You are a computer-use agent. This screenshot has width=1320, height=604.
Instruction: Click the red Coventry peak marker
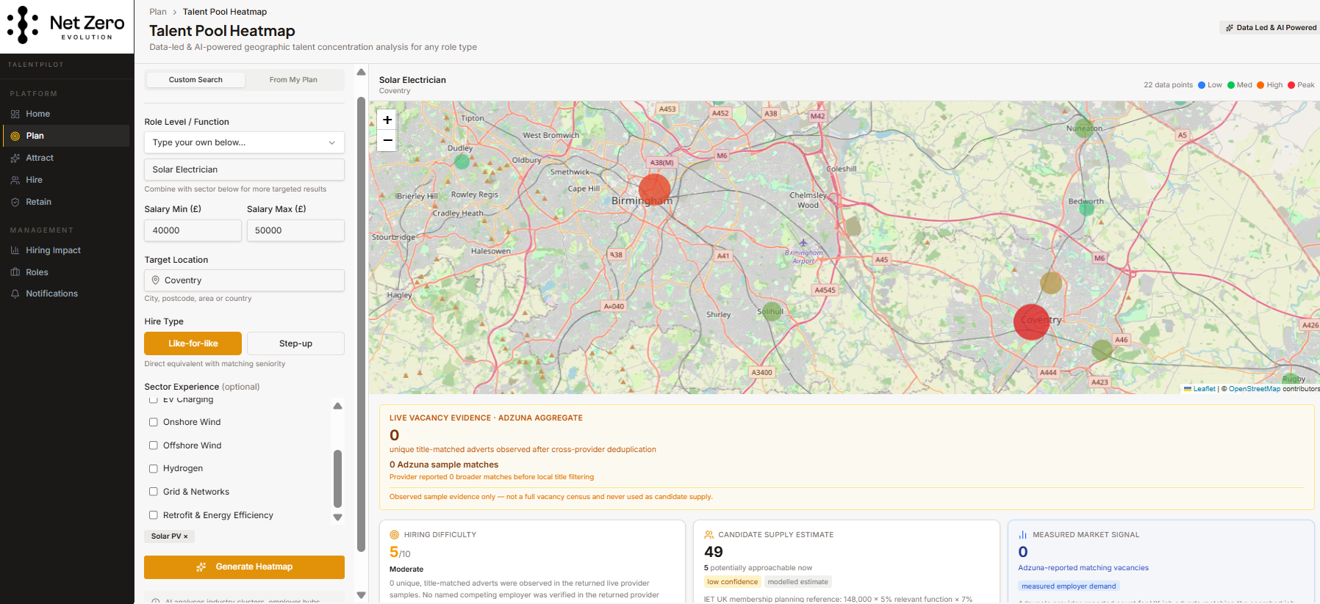(x=1031, y=321)
